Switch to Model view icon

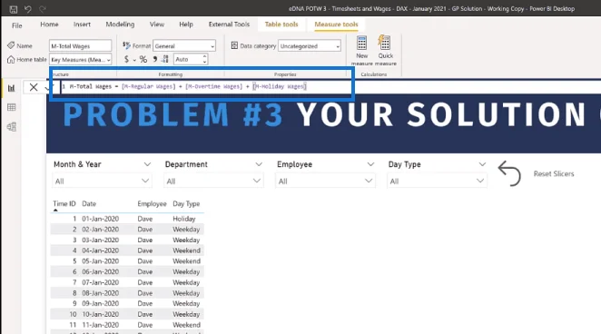point(12,127)
